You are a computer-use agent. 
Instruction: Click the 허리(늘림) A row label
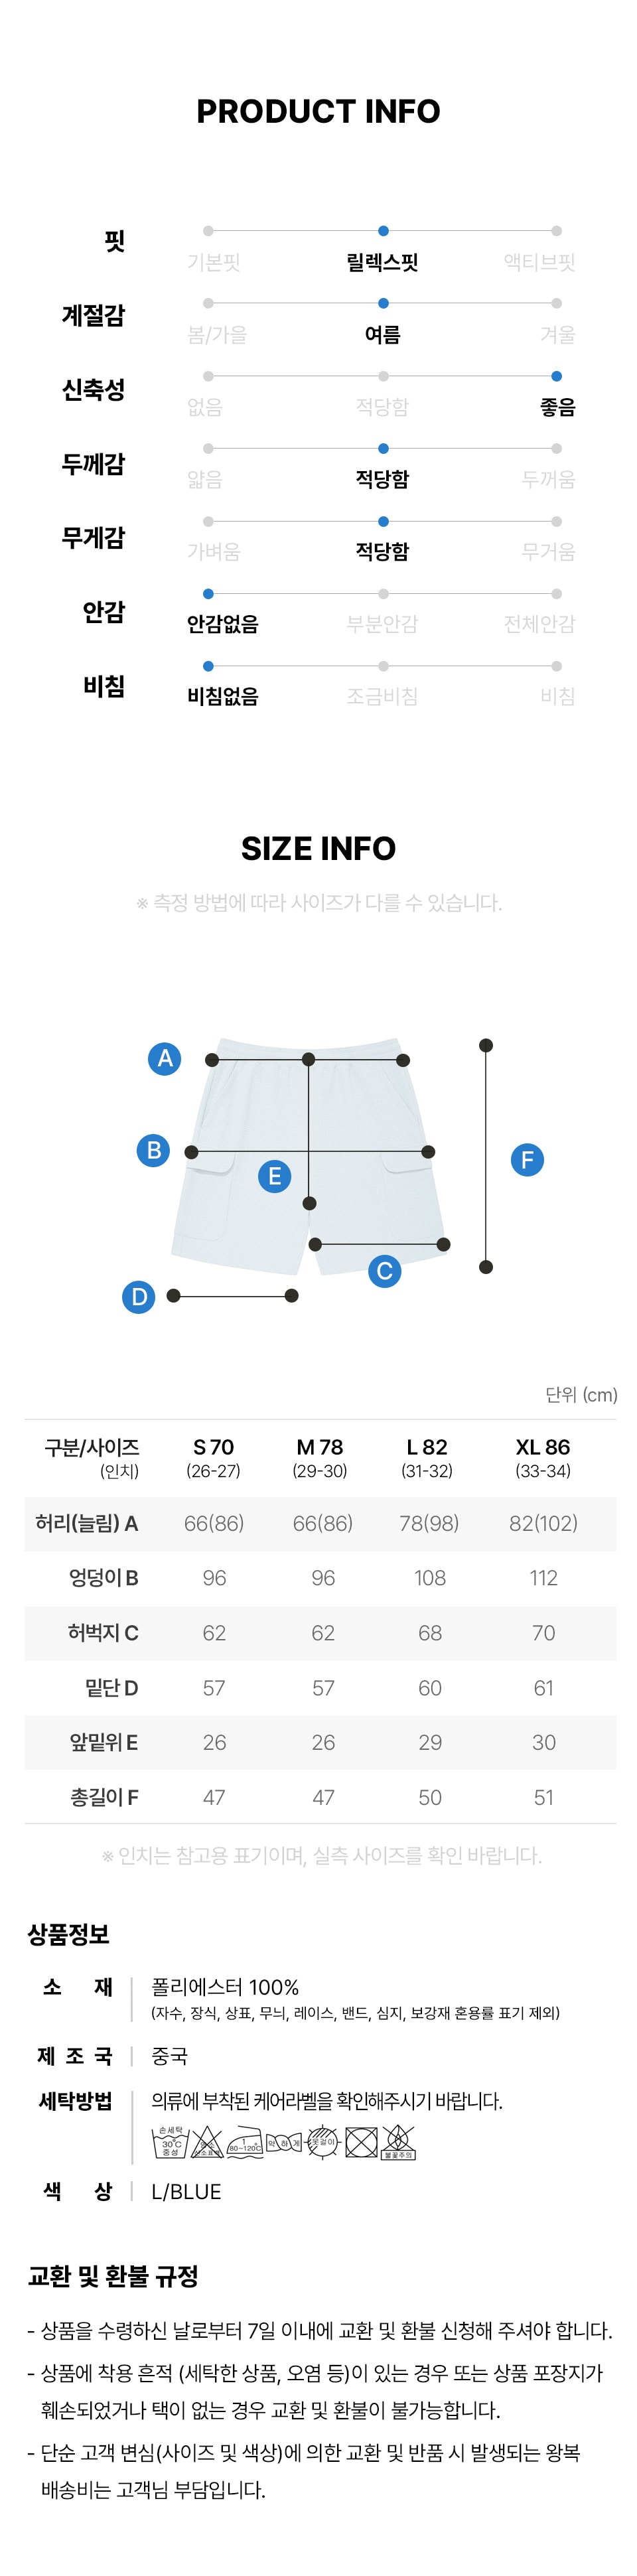click(87, 1523)
